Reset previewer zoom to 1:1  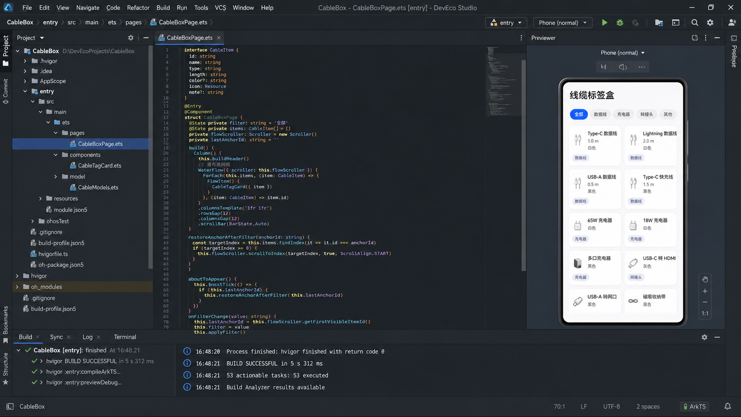coord(705,313)
